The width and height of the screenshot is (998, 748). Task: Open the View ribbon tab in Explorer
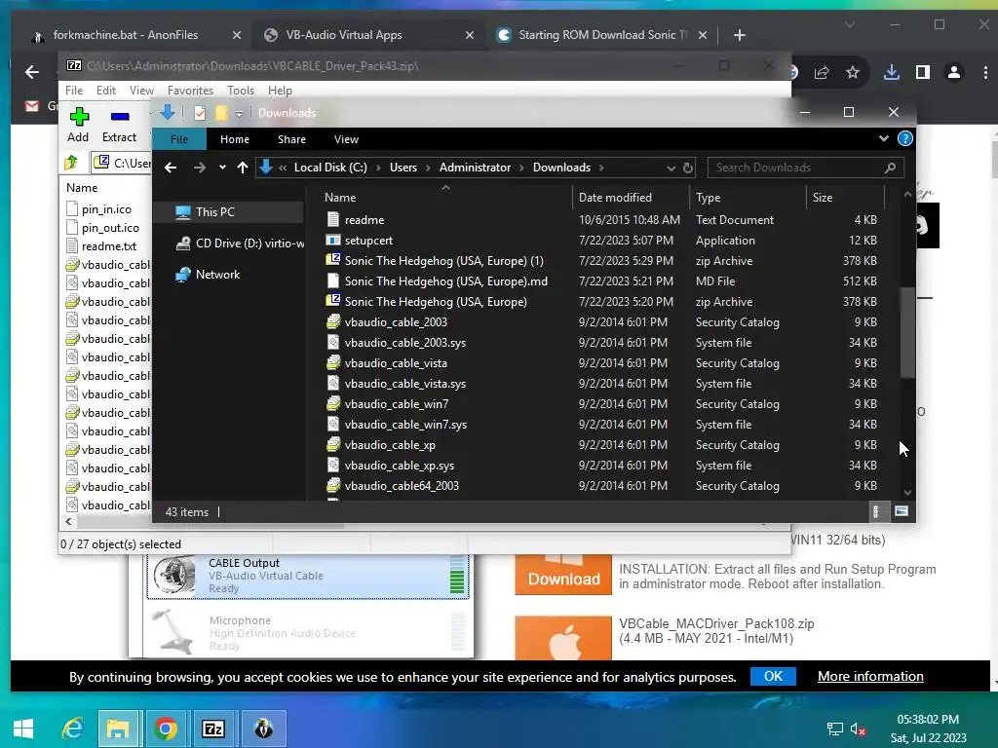click(x=346, y=139)
